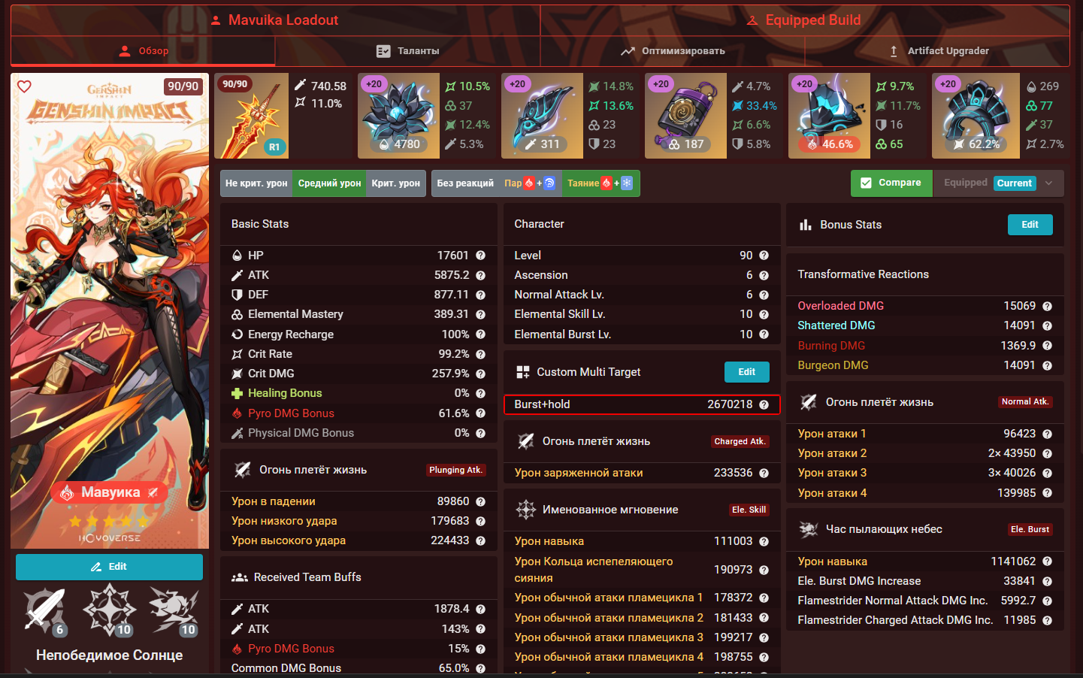1083x678 pixels.
Task: Select Таяние melt reaction mode
Action: (x=600, y=183)
